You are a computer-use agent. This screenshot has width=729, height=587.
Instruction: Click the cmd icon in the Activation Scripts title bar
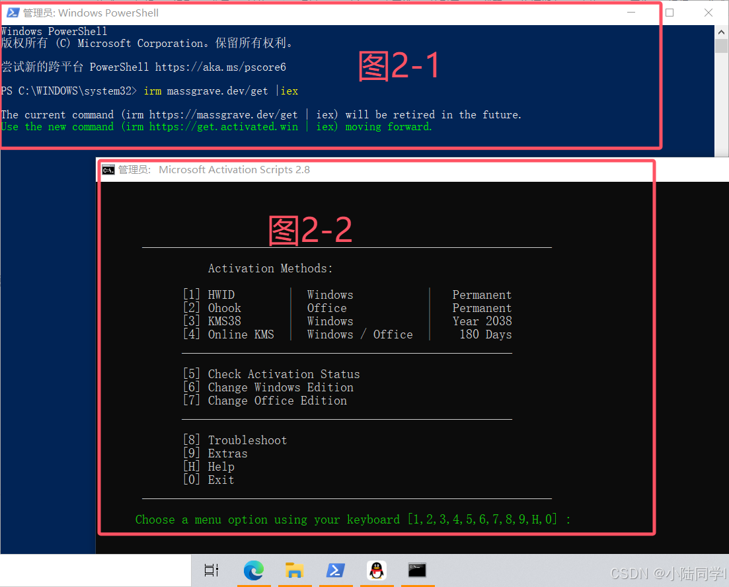coord(108,170)
